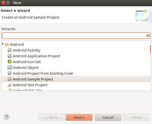
Task: Choose the Android Application Project wizard
Action: point(36,56)
